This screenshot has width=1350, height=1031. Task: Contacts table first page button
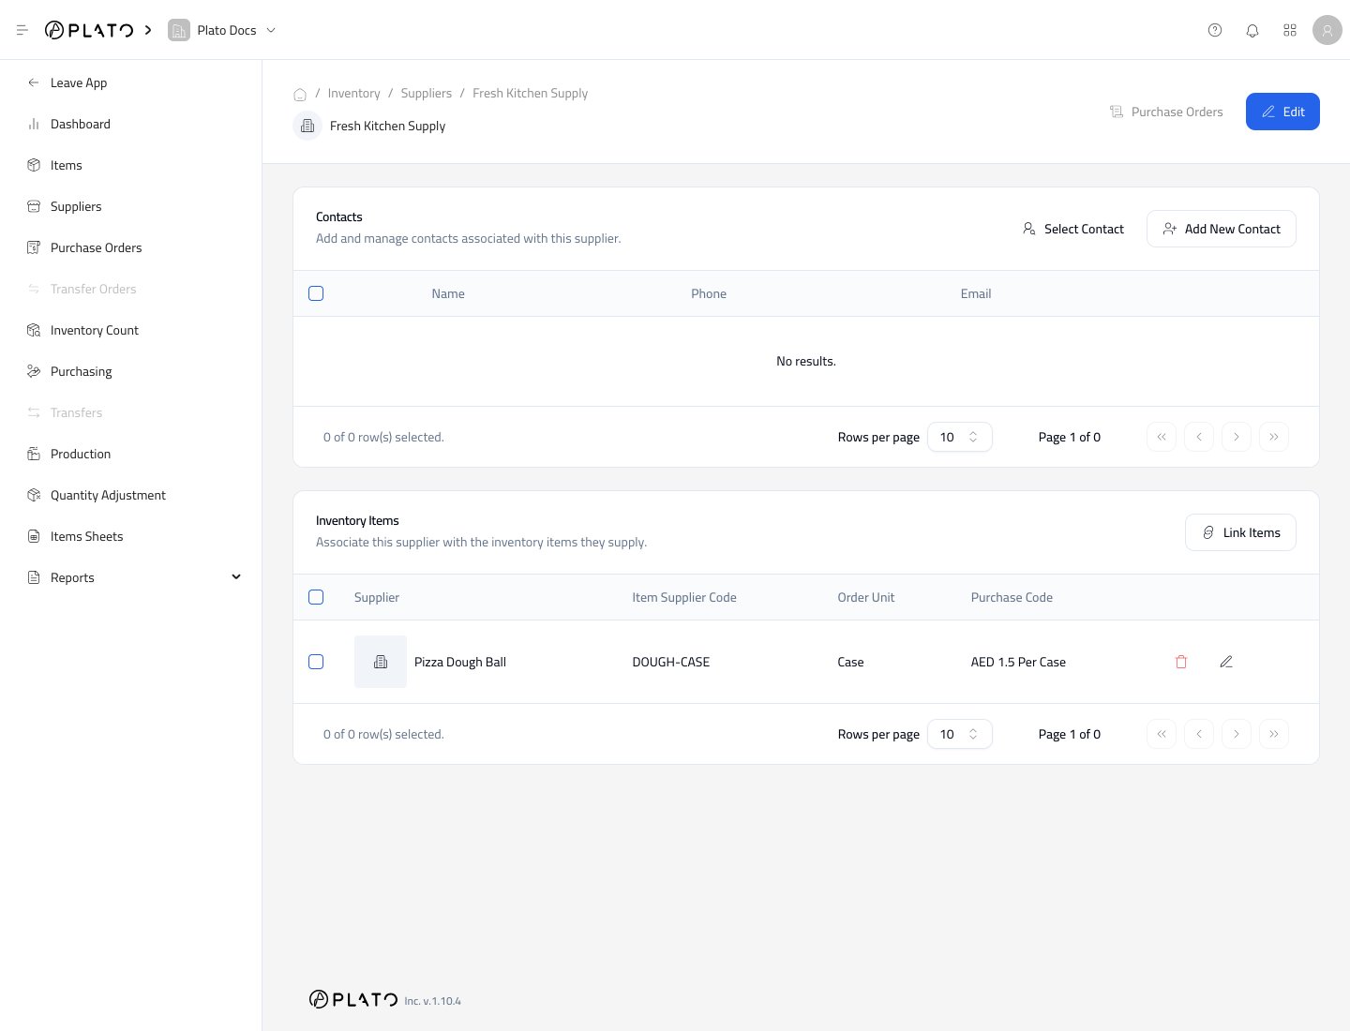[x=1162, y=437]
